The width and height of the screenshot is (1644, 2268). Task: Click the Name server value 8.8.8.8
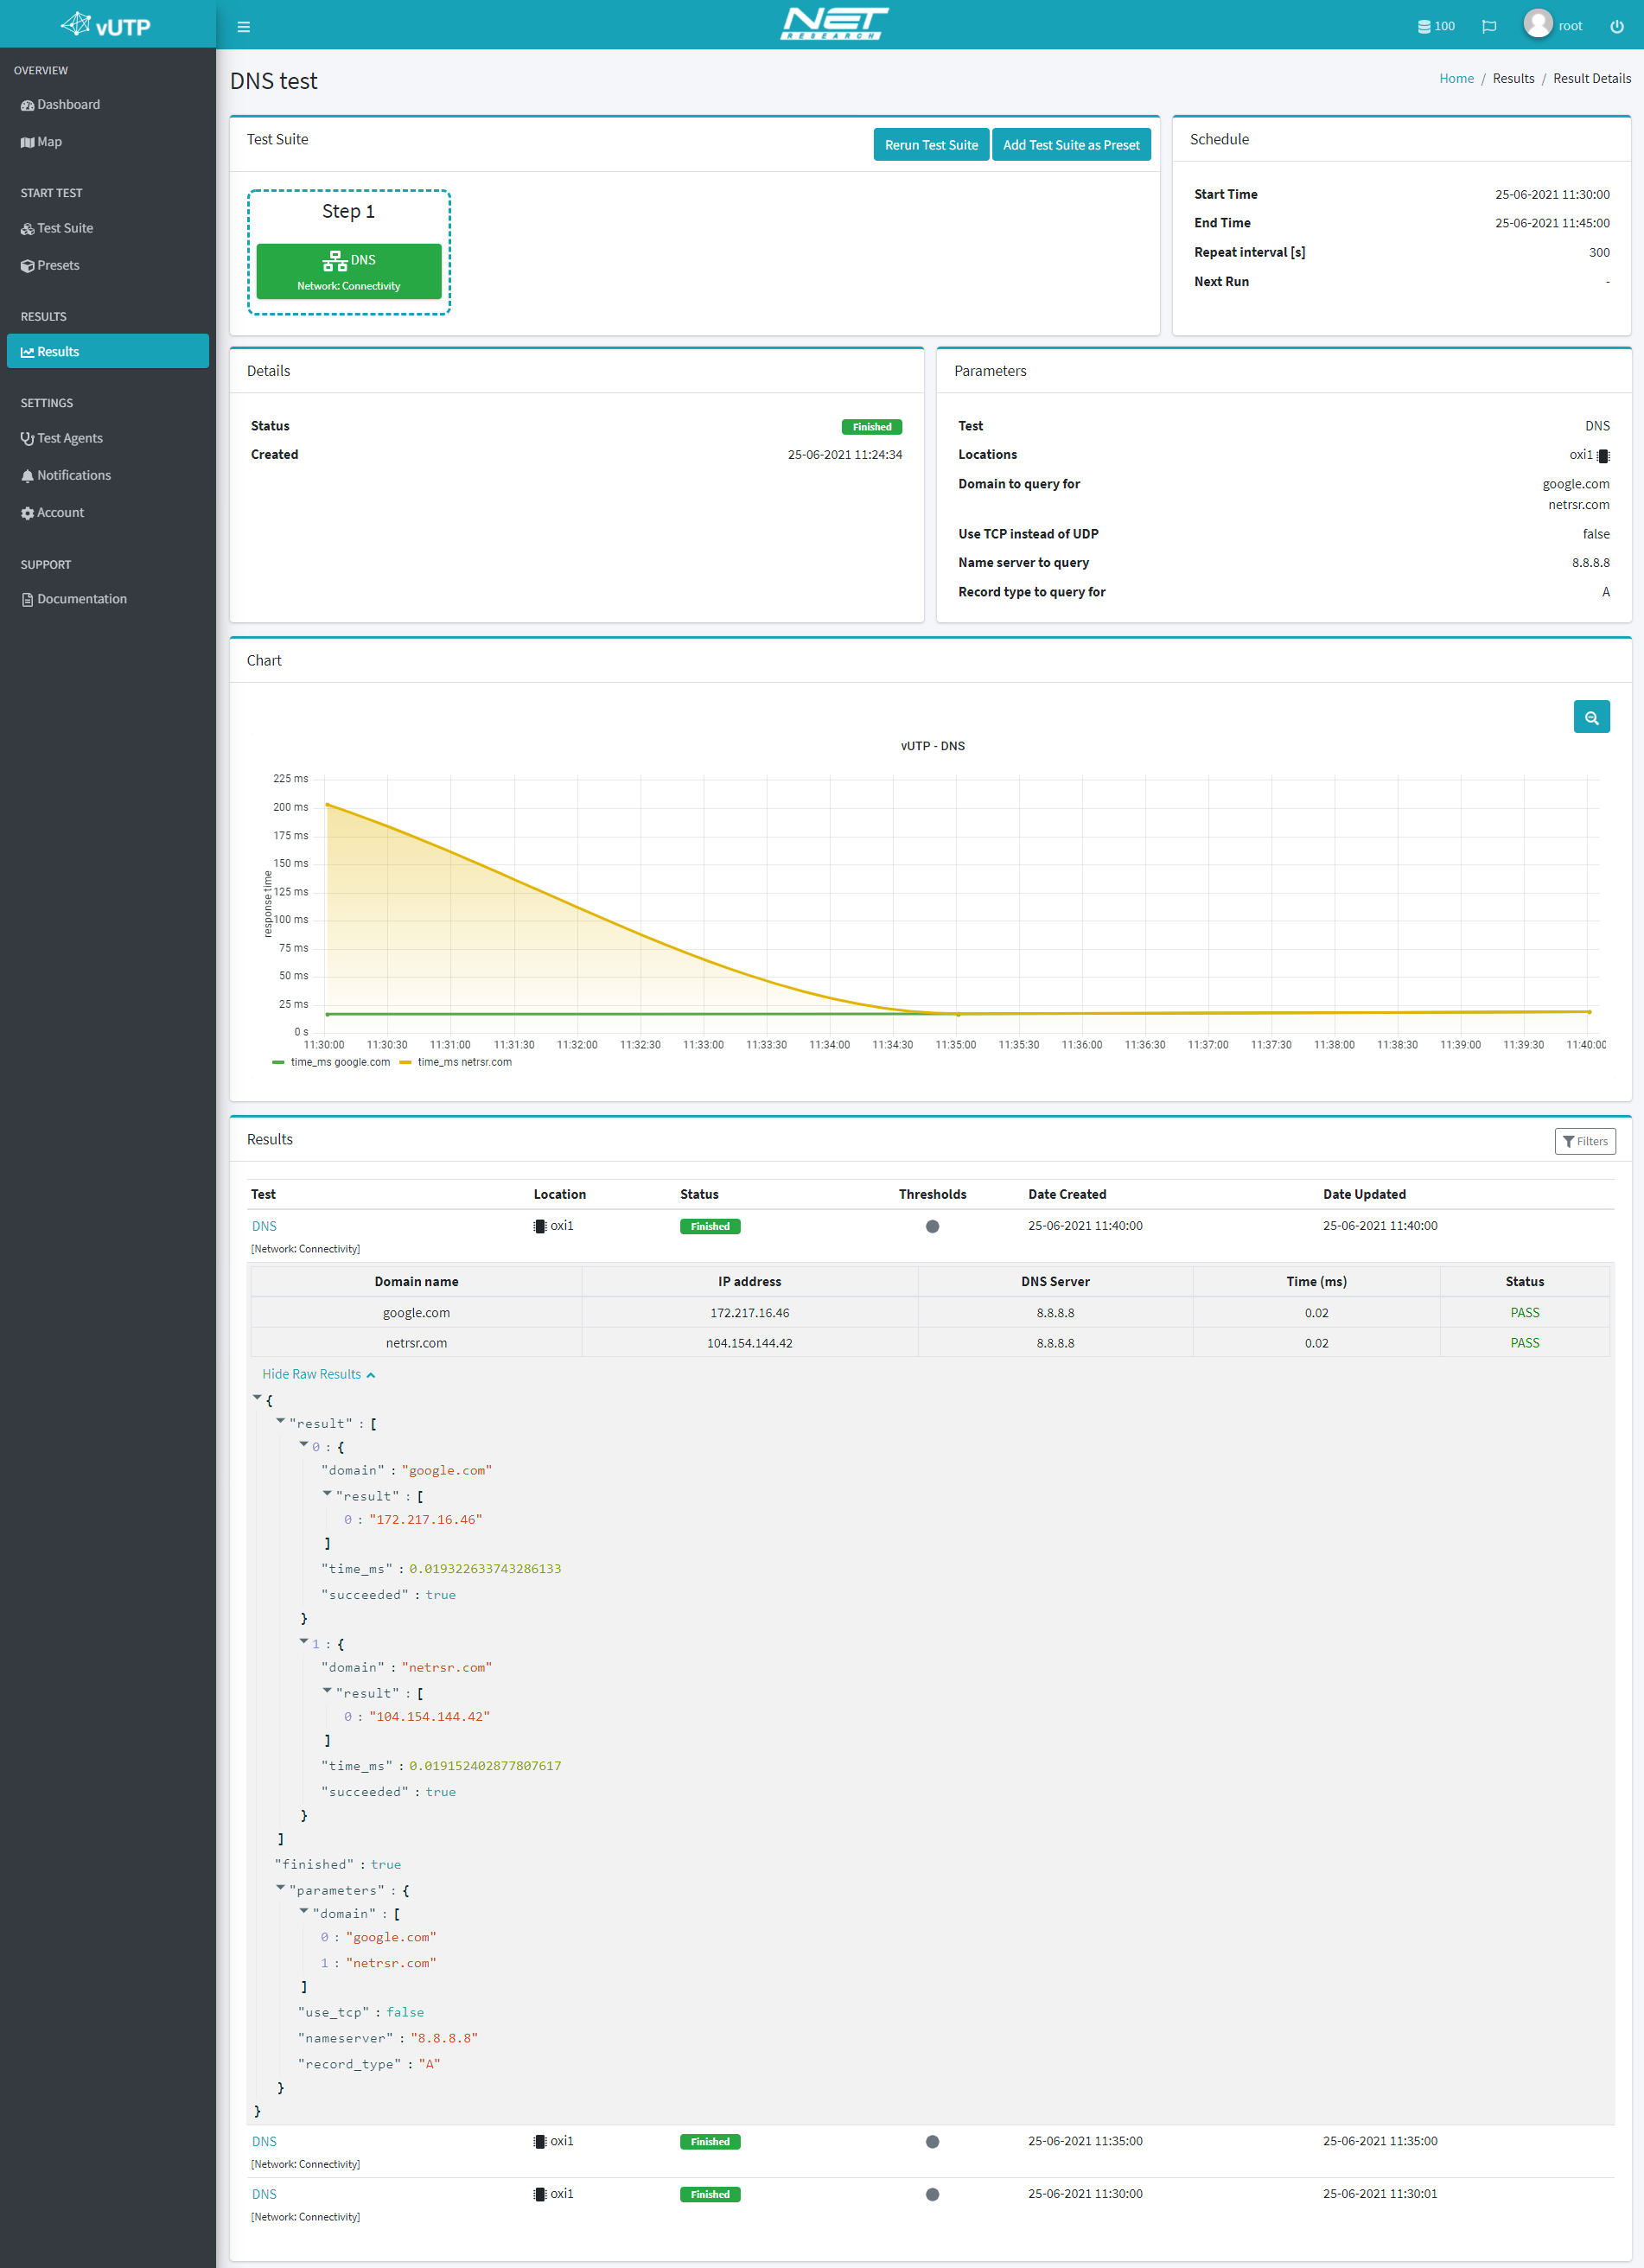click(x=1590, y=563)
